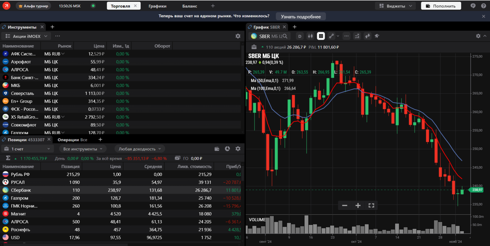Sort by the Цена column header
Image resolution: width=490 pixels, height=246 pixels.
pyautogui.click(x=99, y=46)
